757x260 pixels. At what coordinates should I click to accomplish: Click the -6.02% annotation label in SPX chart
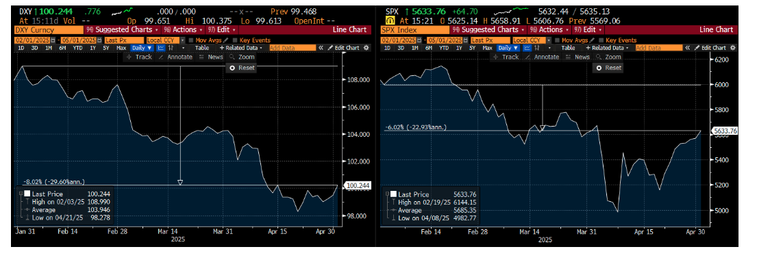click(x=416, y=127)
